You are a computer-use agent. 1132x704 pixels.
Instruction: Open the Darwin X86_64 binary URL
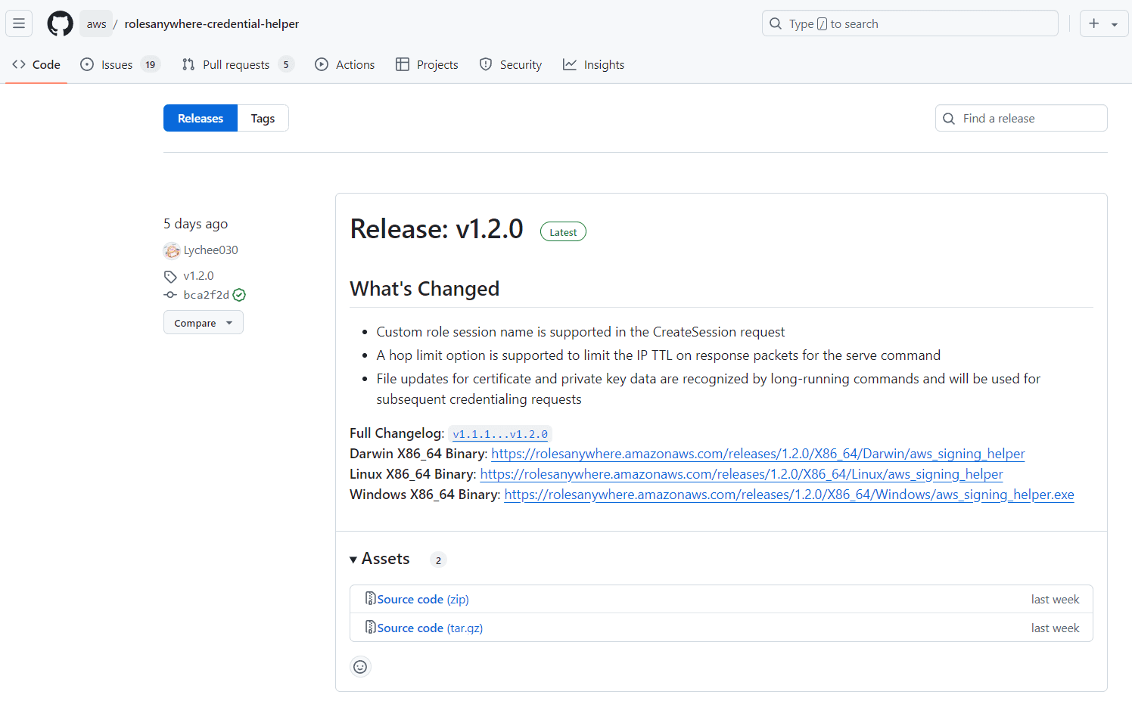(x=758, y=454)
